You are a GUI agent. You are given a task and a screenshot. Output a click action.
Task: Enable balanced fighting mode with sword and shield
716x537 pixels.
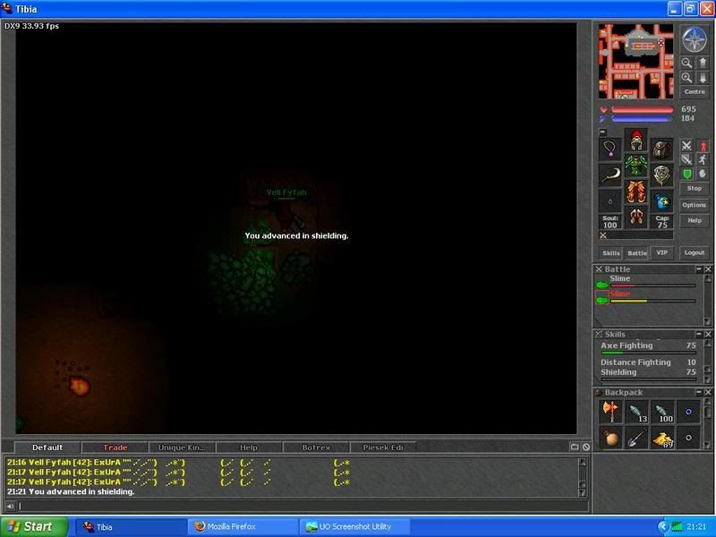(686, 160)
